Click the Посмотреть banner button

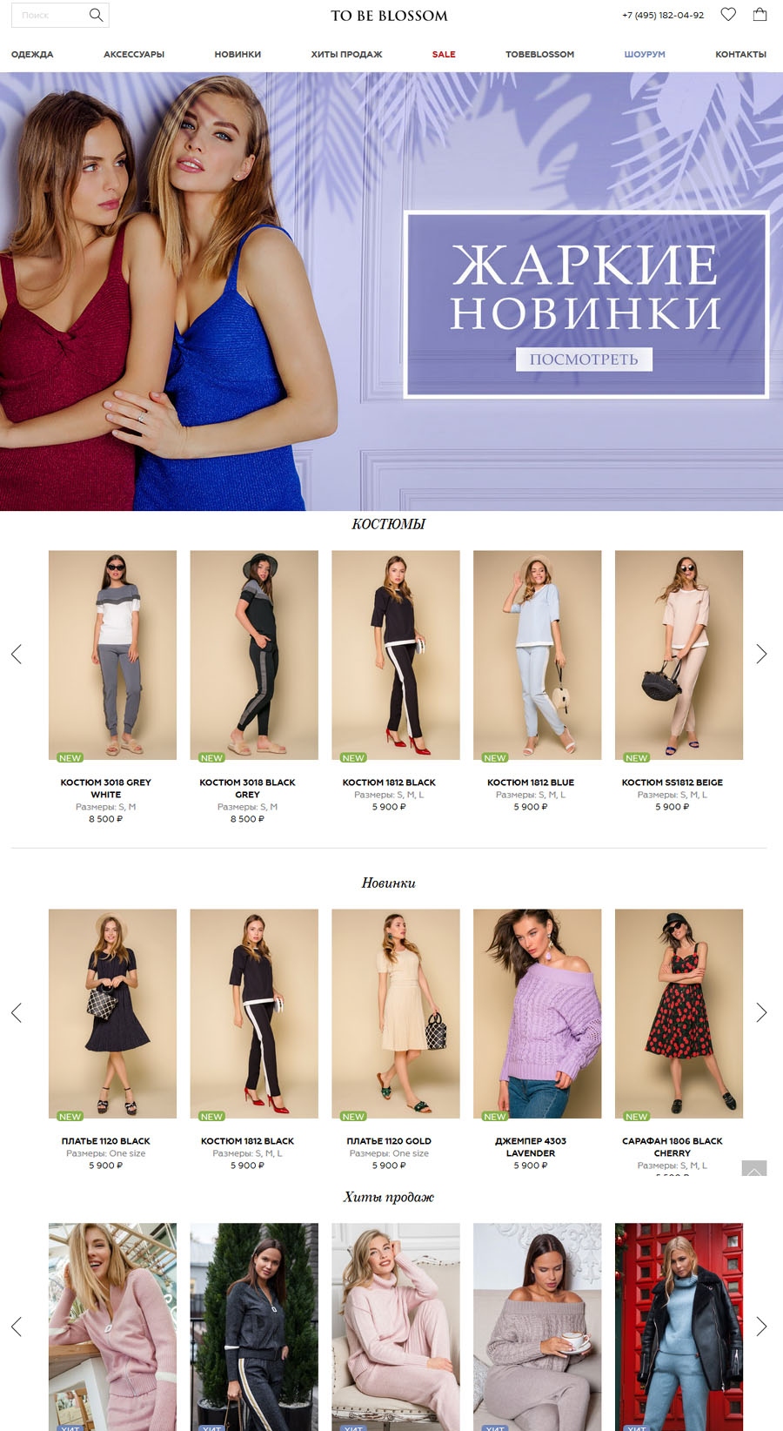(x=584, y=359)
